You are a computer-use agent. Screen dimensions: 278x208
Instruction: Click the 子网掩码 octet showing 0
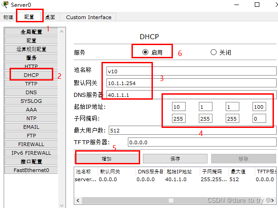(259, 118)
